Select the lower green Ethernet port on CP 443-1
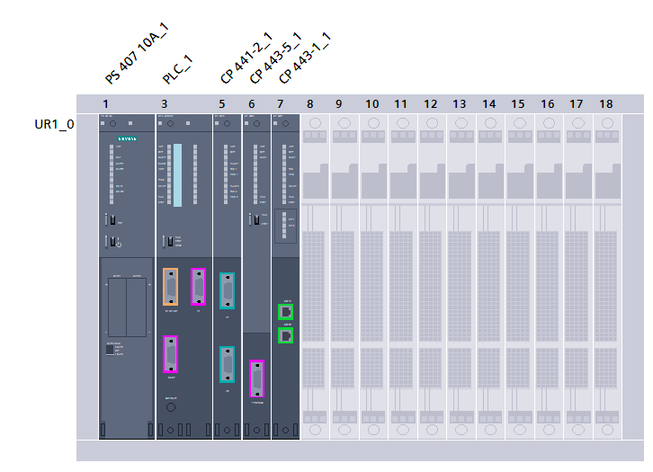 click(x=286, y=335)
